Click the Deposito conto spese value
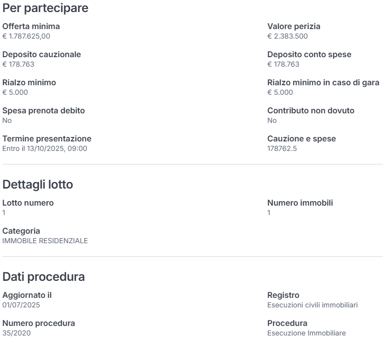 point(283,64)
